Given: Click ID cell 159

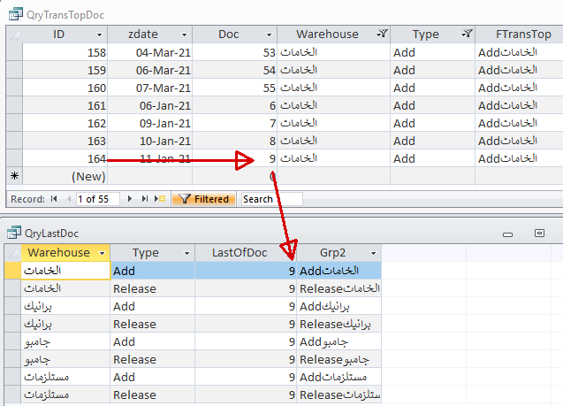Looking at the screenshot, I should click(65, 70).
